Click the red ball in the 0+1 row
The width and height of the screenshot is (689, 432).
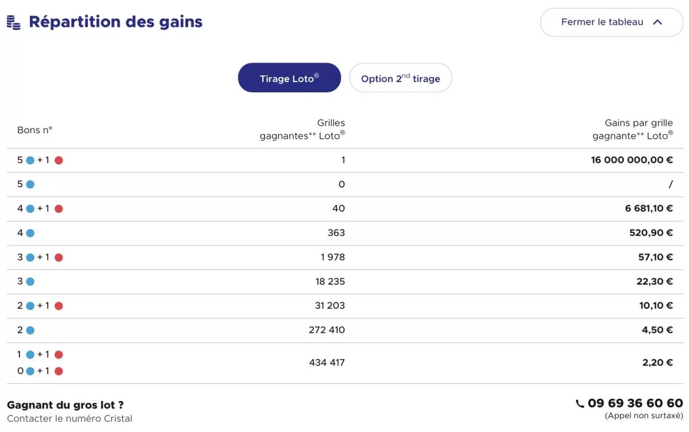59,371
